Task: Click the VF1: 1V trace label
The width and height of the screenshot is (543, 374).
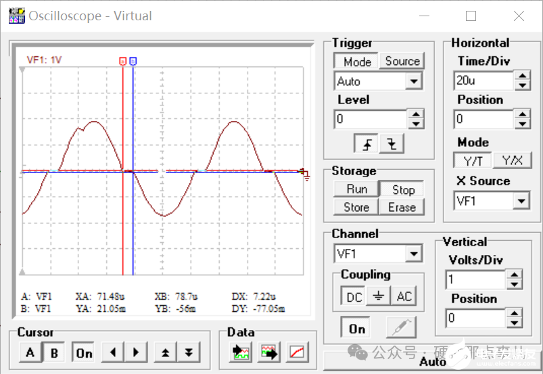Action: coord(44,60)
